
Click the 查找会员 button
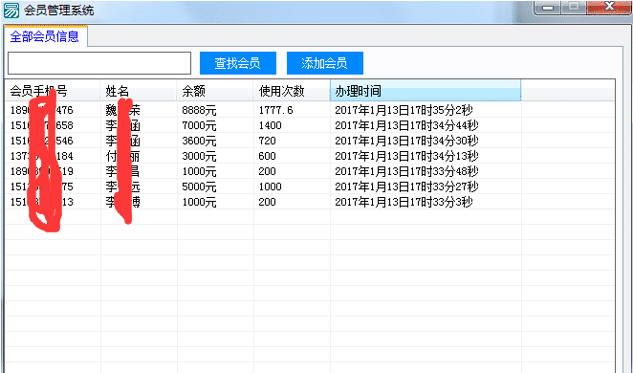[x=238, y=63]
